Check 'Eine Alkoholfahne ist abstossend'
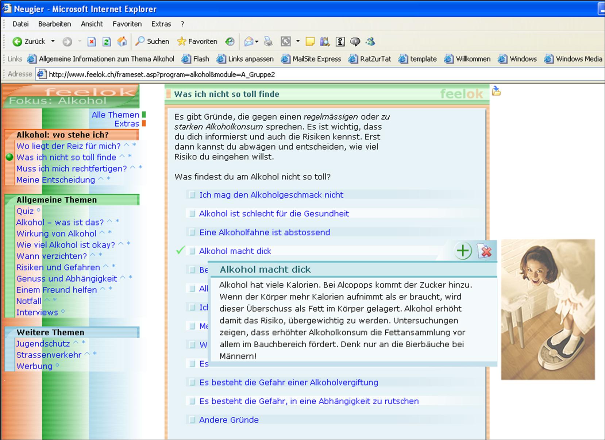The height and width of the screenshot is (440, 605). click(192, 232)
